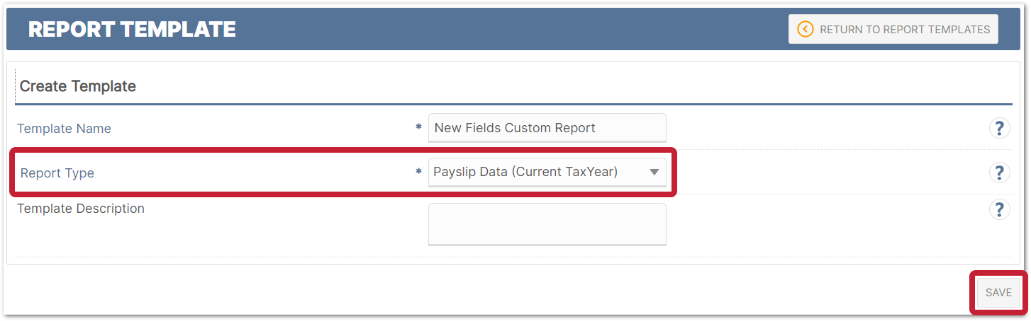Click the orange back-arrow icon
The width and height of the screenshot is (1031, 321).
coord(805,29)
